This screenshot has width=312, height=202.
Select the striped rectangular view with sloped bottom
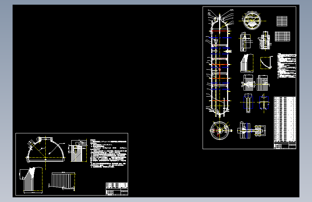(62, 181)
